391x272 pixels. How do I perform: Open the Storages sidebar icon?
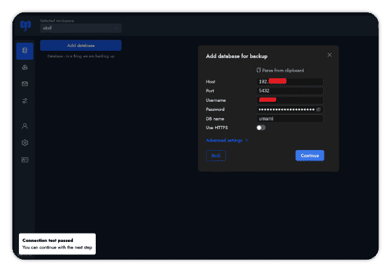click(x=25, y=67)
